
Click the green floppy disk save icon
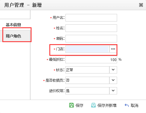click(72, 105)
